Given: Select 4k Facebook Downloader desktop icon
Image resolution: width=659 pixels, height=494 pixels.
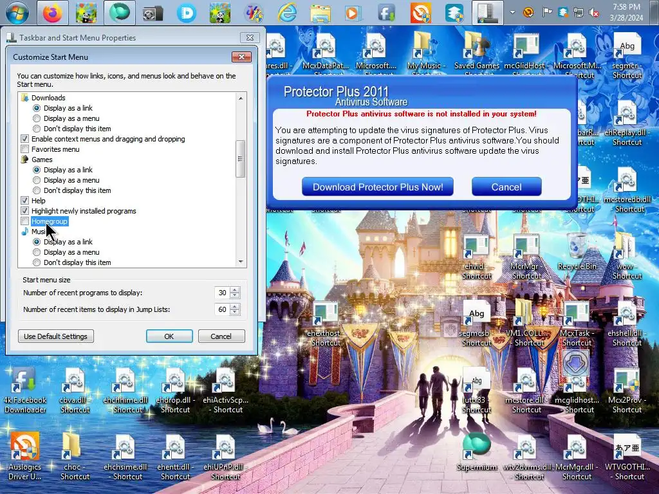Looking at the screenshot, I should (25, 390).
